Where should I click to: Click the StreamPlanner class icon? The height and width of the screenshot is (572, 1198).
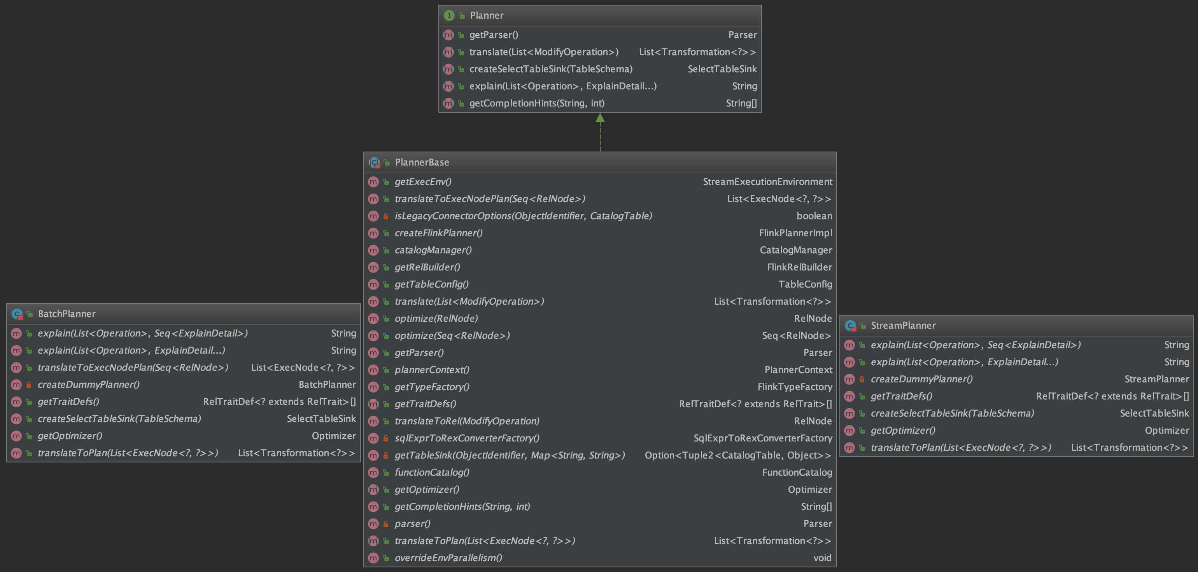click(850, 326)
